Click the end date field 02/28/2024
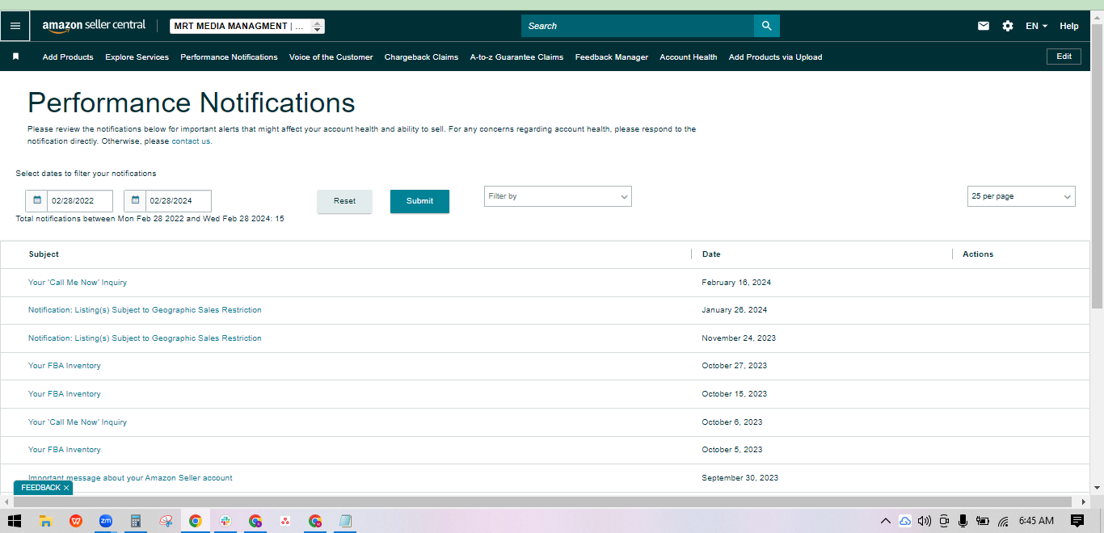 tap(179, 200)
